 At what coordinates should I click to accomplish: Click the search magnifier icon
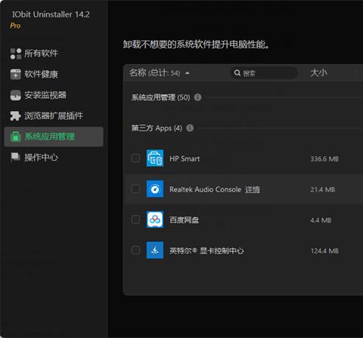tap(237, 73)
